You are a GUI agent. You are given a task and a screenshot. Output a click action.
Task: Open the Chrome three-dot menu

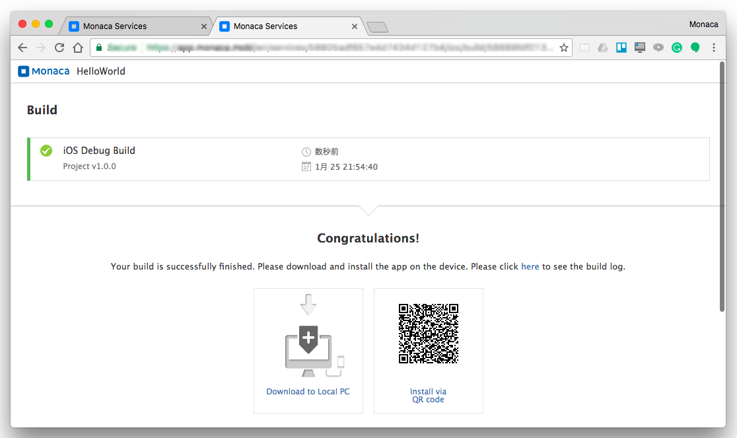point(714,48)
